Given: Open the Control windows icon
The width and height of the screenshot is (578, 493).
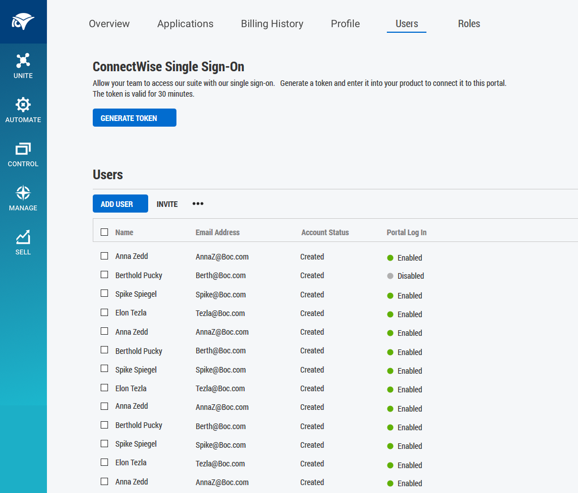Looking at the screenshot, I should (23, 149).
